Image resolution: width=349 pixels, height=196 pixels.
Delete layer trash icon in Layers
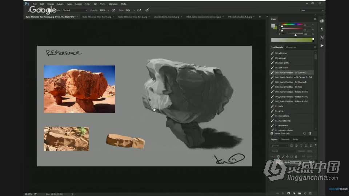tap(310, 193)
